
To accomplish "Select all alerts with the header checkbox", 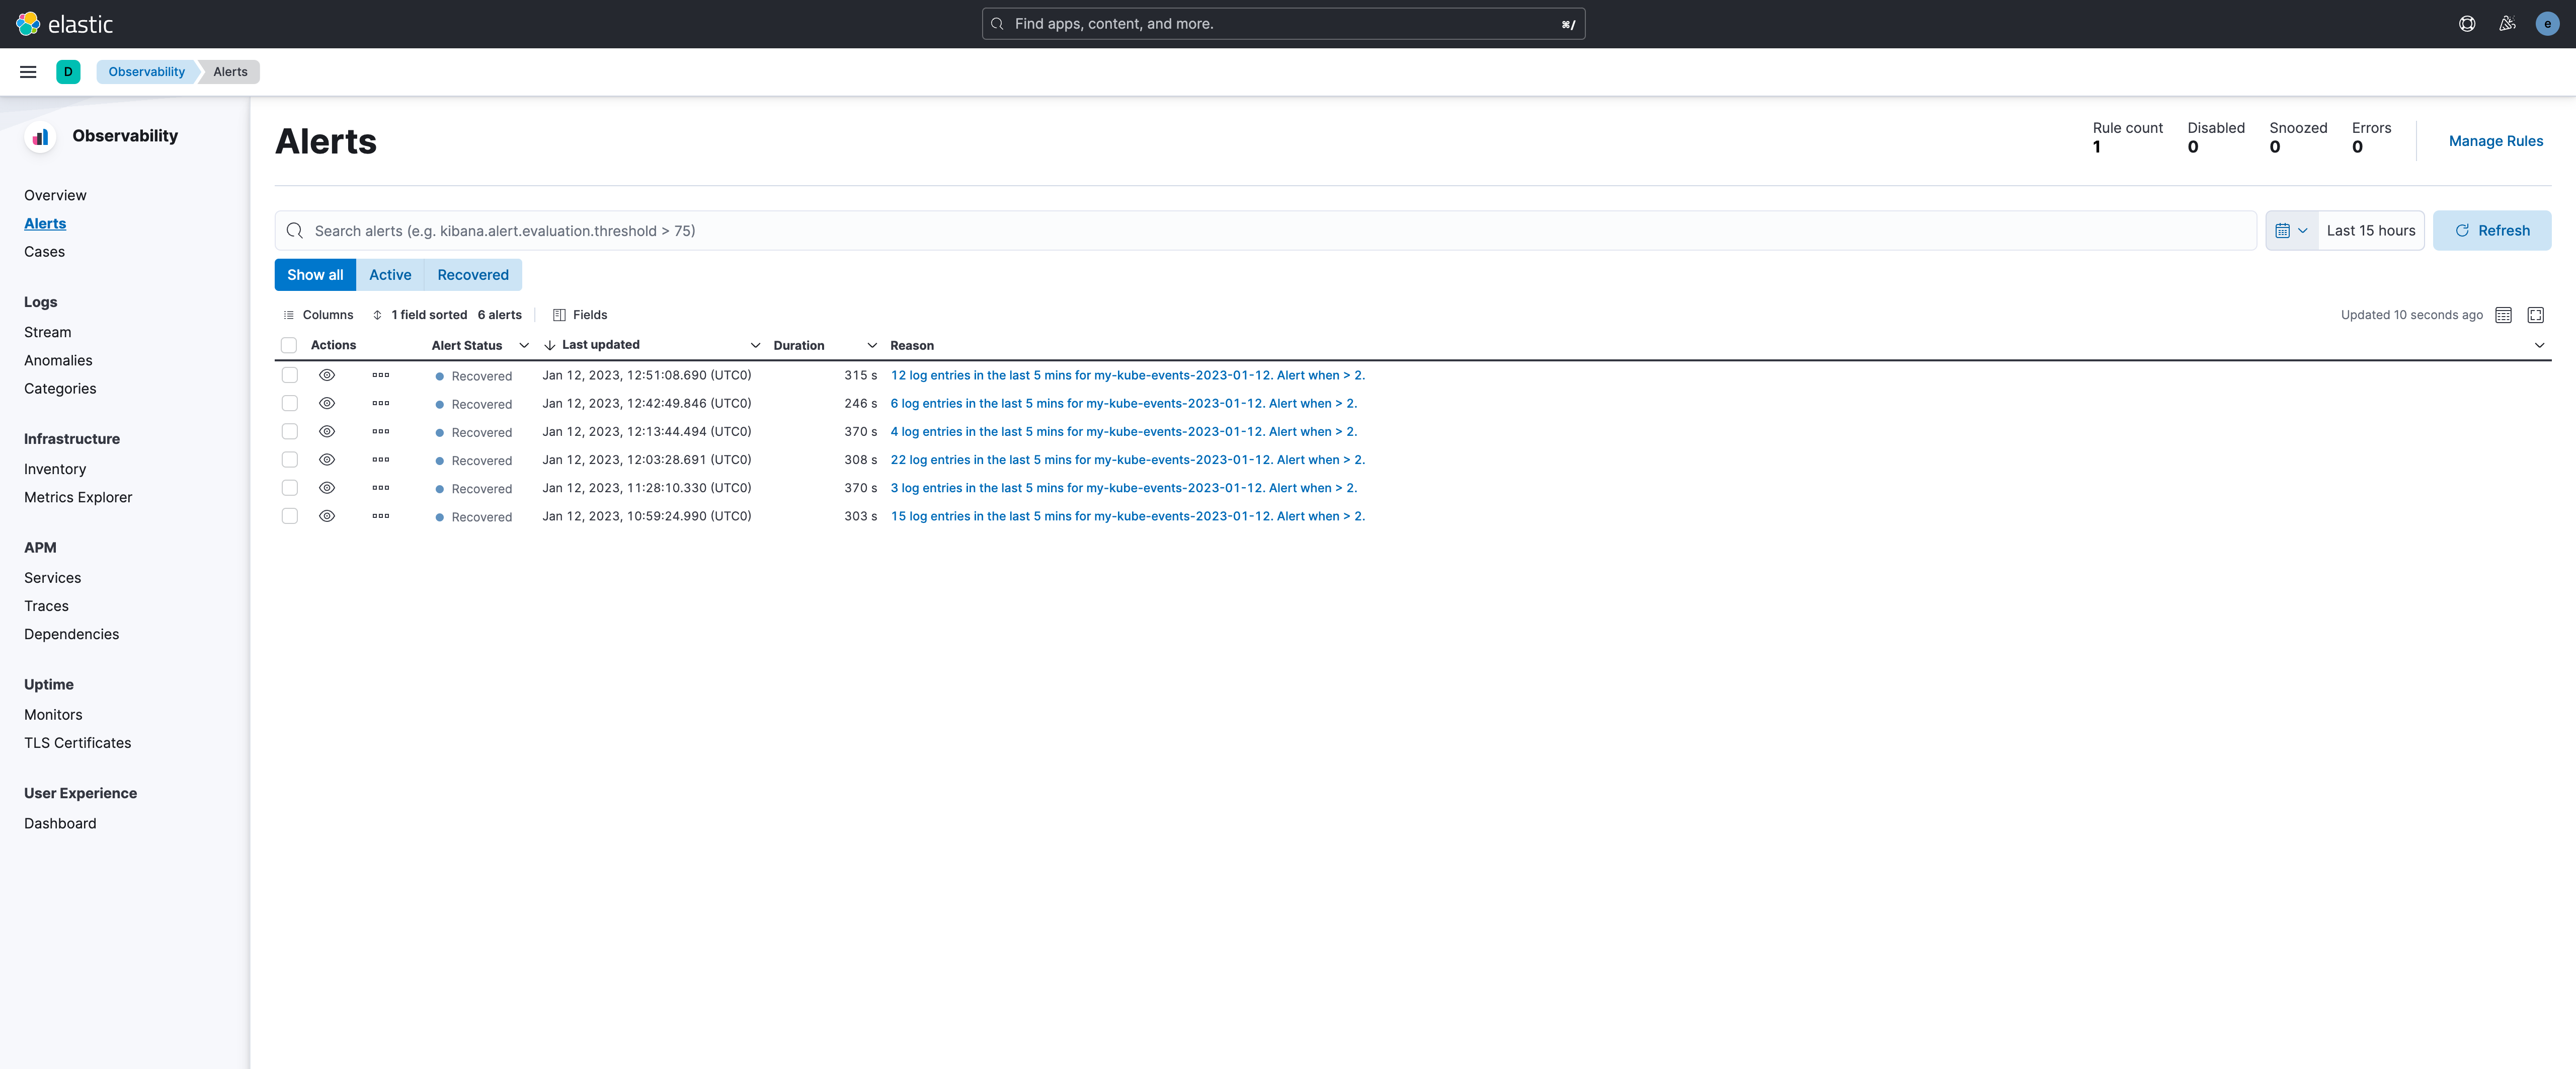I will (289, 345).
